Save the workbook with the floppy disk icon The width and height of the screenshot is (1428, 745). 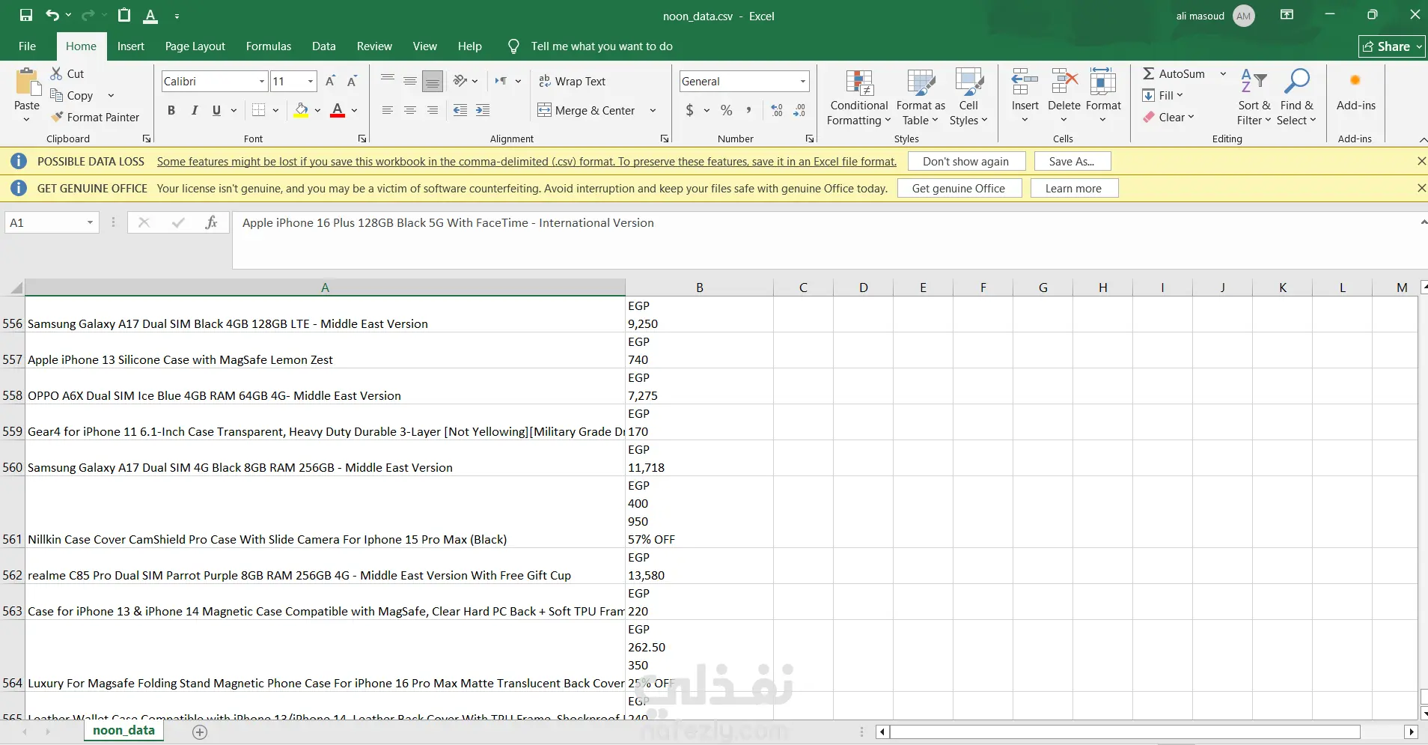pyautogui.click(x=26, y=15)
